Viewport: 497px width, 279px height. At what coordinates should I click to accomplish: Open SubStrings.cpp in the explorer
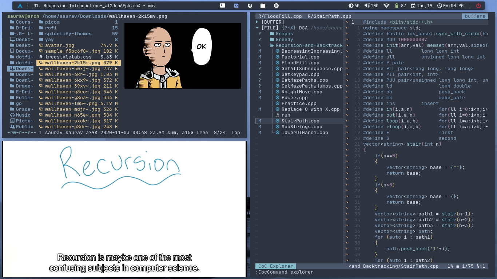tap(302, 127)
